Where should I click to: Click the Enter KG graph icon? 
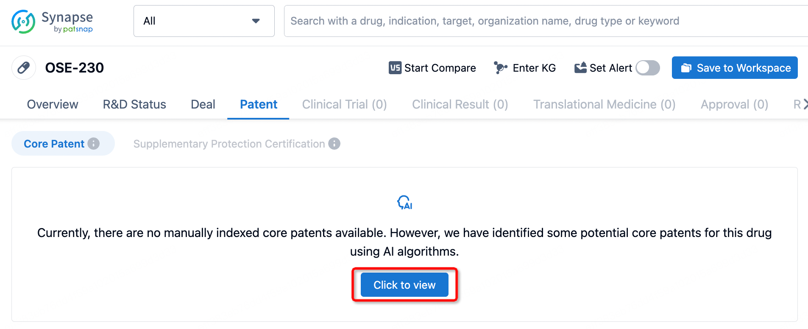click(500, 68)
